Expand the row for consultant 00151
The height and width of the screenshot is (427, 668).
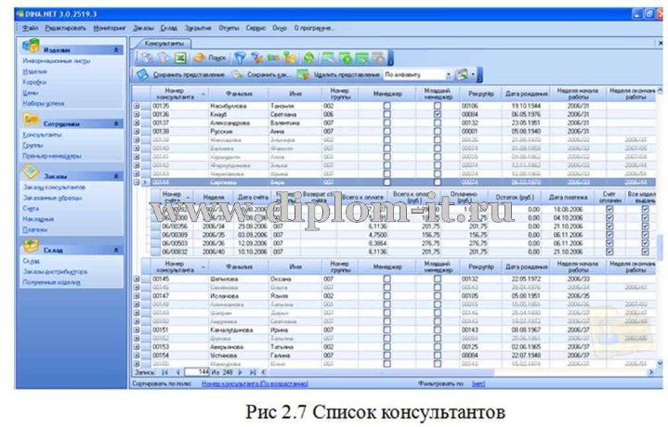coord(137,330)
